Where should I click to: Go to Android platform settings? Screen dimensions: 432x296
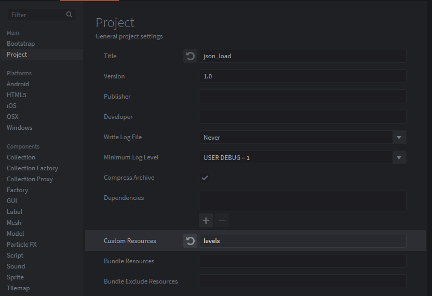tap(18, 84)
